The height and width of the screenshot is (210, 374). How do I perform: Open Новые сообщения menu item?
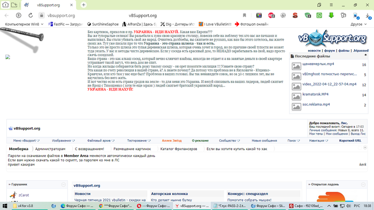[x=264, y=141]
